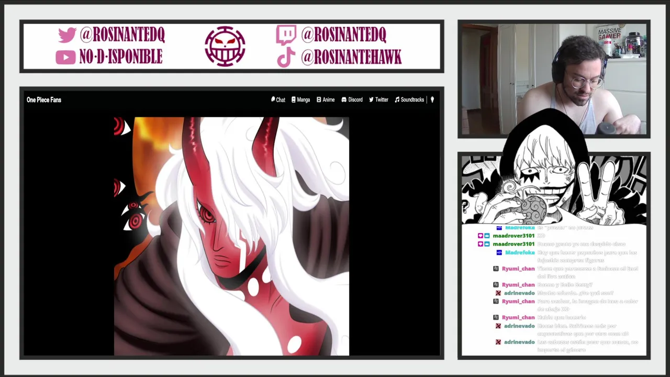Click adrinevado username on 'Las cabezas' message
Viewport: 670px width, 377px height.
[x=519, y=342]
